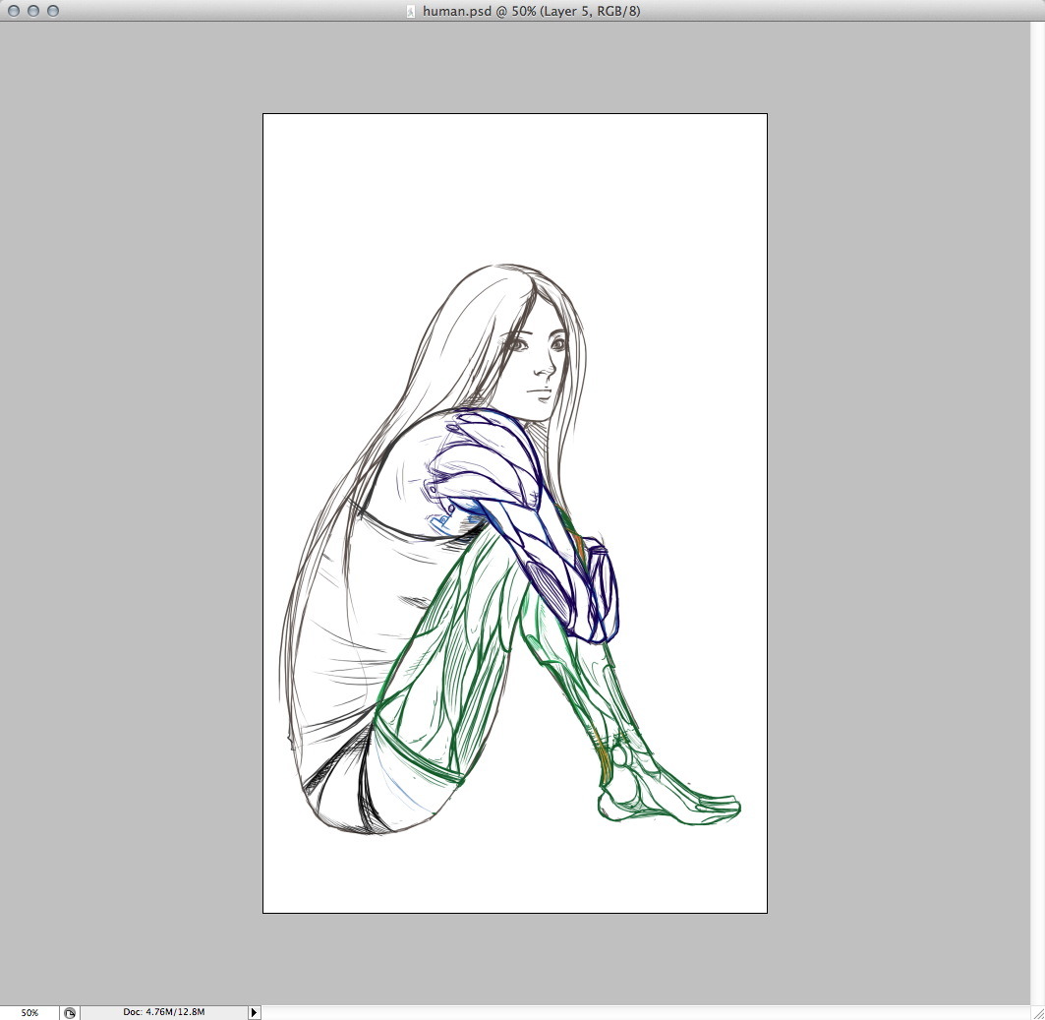Click empty white canvas above the head
Viewport: 1045px width, 1020px height.
(511, 187)
